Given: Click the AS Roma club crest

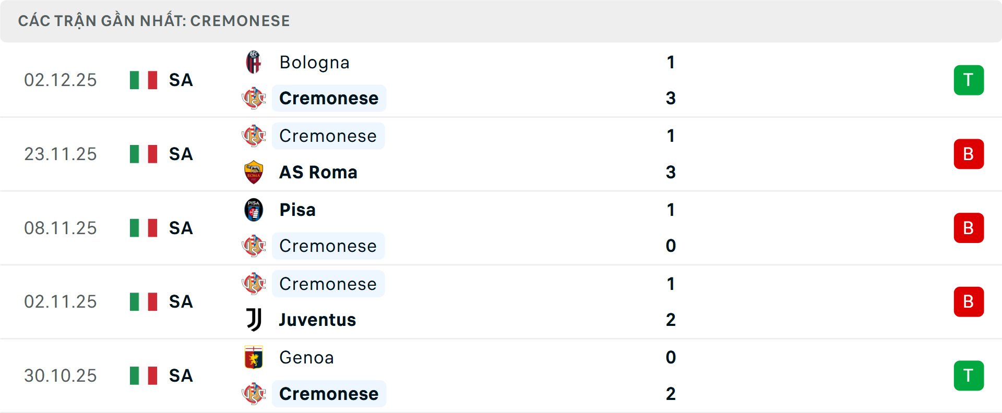Looking at the screenshot, I should (254, 172).
